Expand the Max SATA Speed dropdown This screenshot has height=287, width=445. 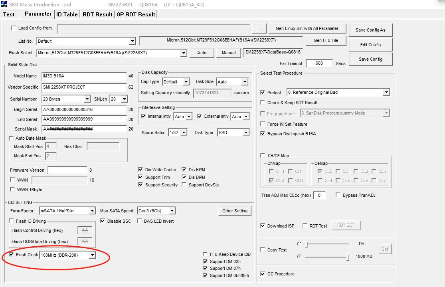point(172,211)
